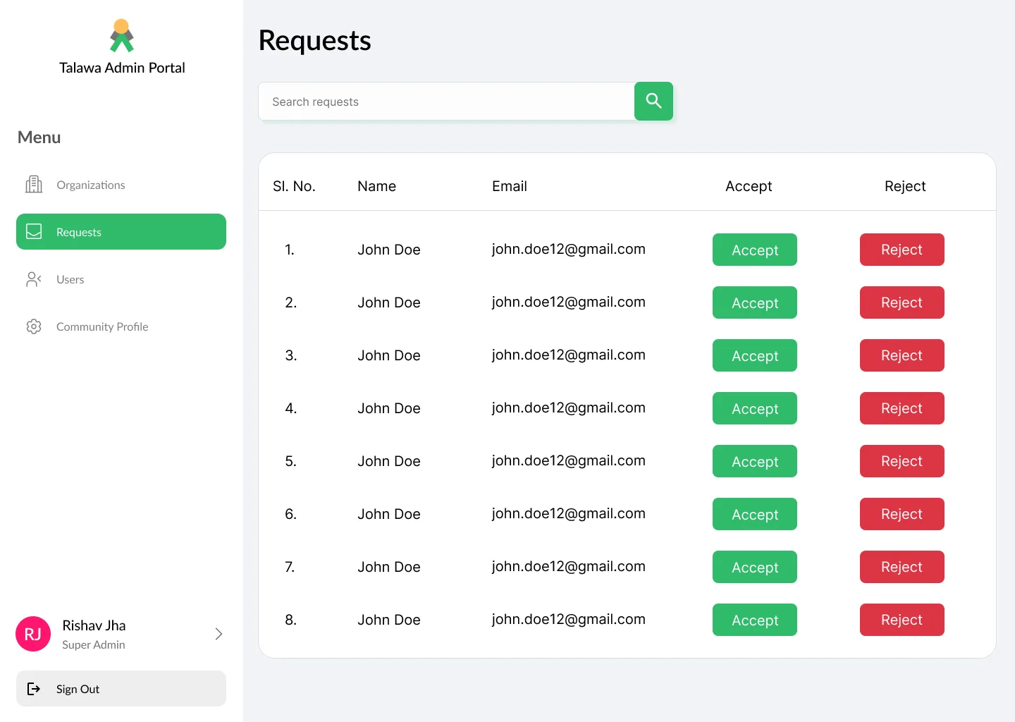Click the Organizations building icon
1015x722 pixels.
point(34,185)
